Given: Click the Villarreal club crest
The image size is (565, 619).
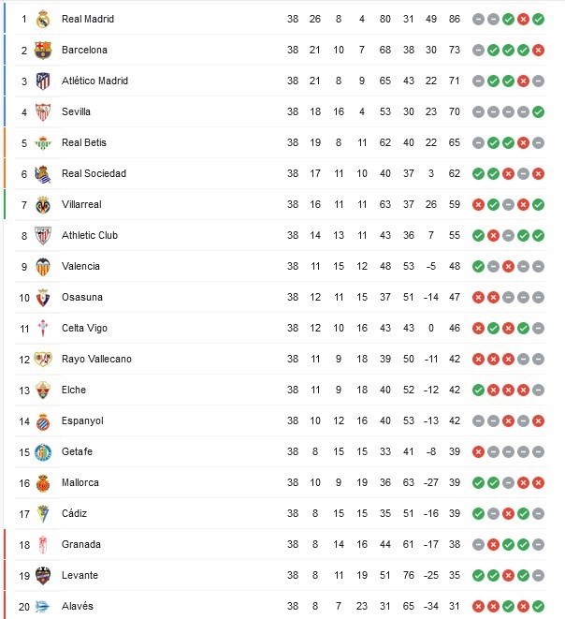Looking at the screenshot, I should [x=42, y=204].
